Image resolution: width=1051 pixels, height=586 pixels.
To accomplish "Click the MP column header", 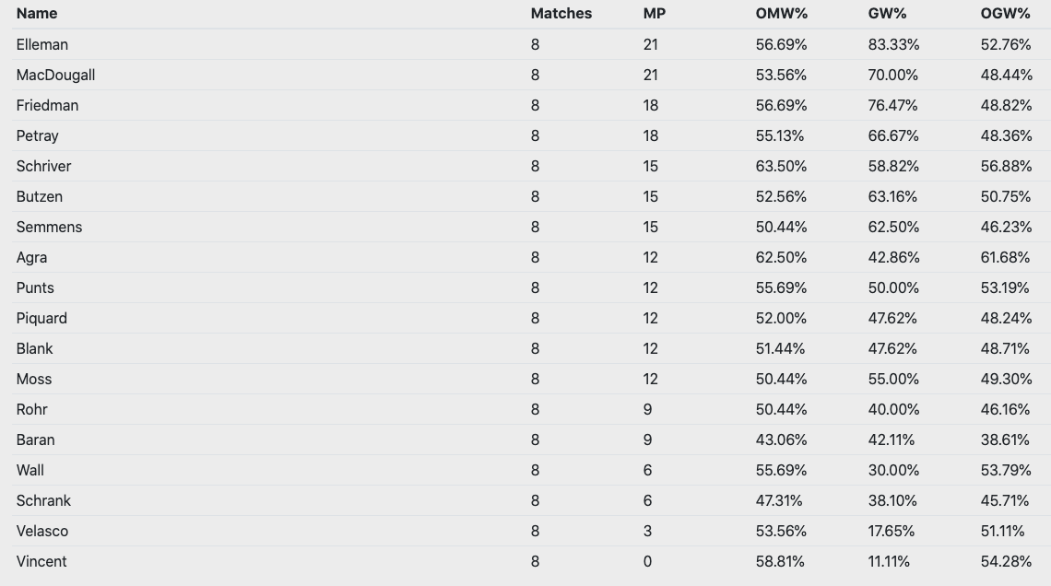I will click(654, 14).
